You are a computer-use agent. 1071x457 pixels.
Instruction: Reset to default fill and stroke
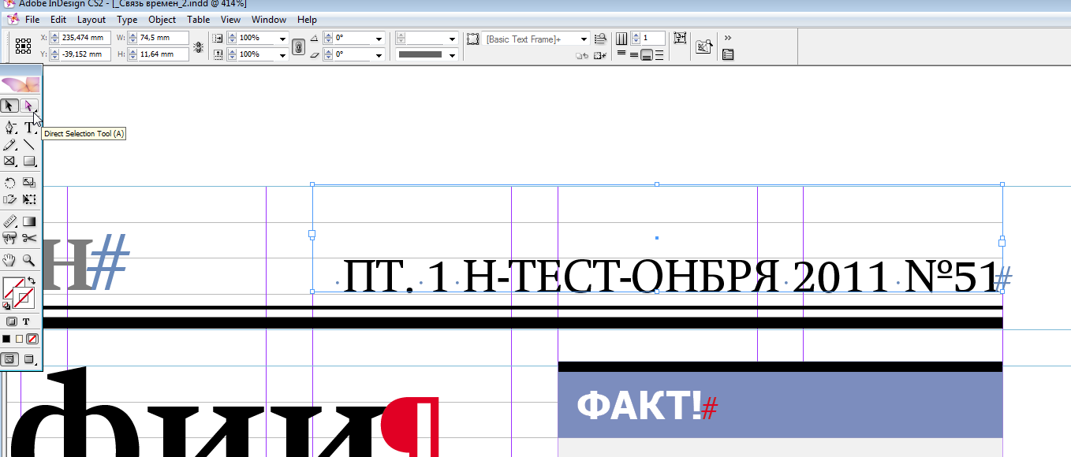6,306
